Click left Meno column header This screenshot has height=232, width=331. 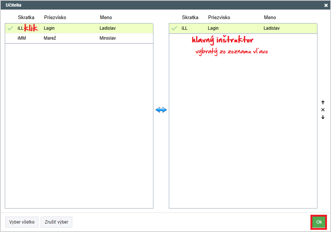pos(106,18)
